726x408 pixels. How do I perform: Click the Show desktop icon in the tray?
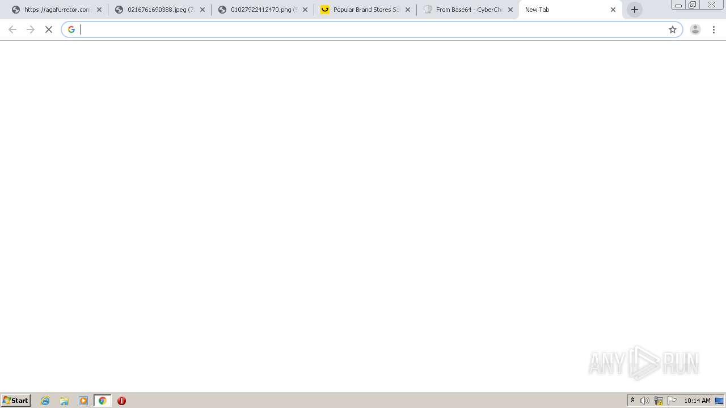720,401
